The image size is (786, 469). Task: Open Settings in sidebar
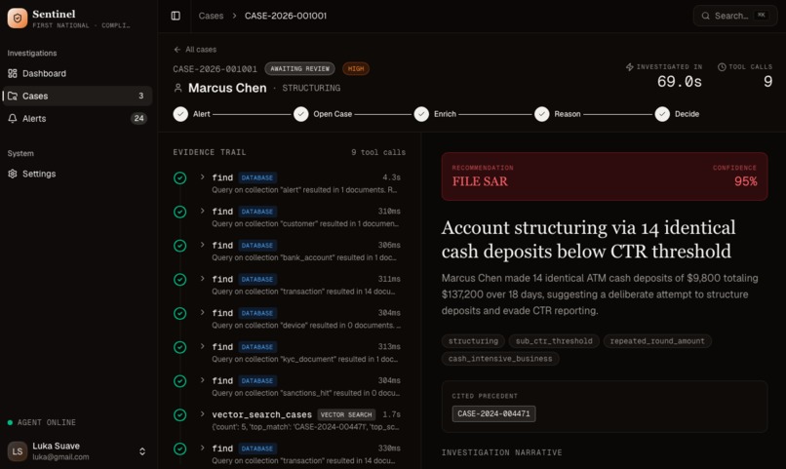[77, 174]
